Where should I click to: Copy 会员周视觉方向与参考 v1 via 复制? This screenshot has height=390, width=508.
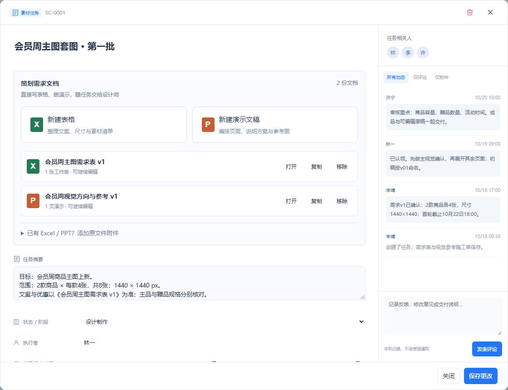(x=316, y=201)
